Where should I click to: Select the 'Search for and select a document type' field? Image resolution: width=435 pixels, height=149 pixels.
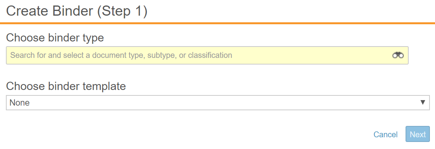coord(207,55)
